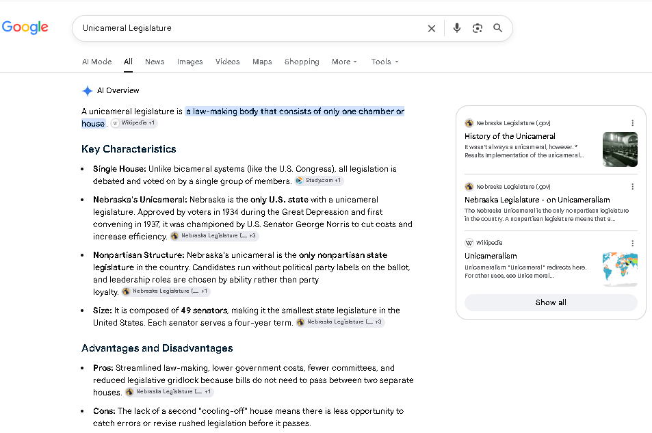The width and height of the screenshot is (652, 433).
Task: Open the Maps tab
Action: 262,62
